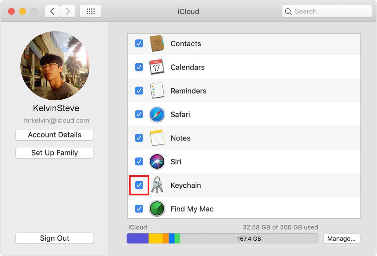Image resolution: width=377 pixels, height=256 pixels.
Task: Click the purple storage segment
Action: coord(138,239)
